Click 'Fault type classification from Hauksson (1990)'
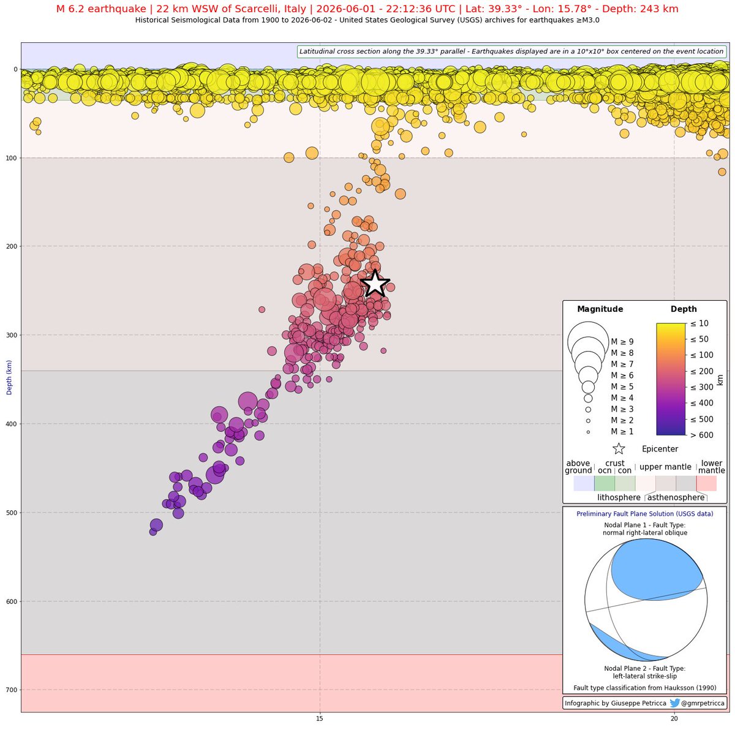735x735 pixels. 645,688
